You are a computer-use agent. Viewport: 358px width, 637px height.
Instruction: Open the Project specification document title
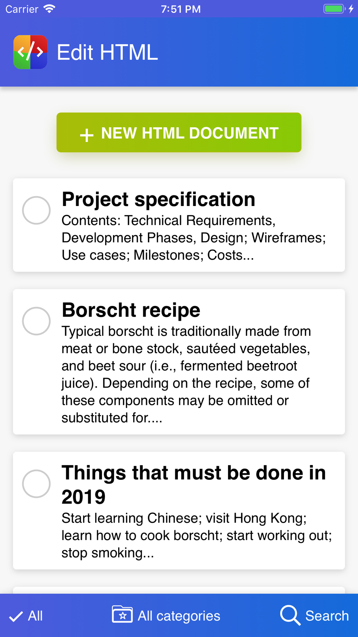pyautogui.click(x=158, y=199)
